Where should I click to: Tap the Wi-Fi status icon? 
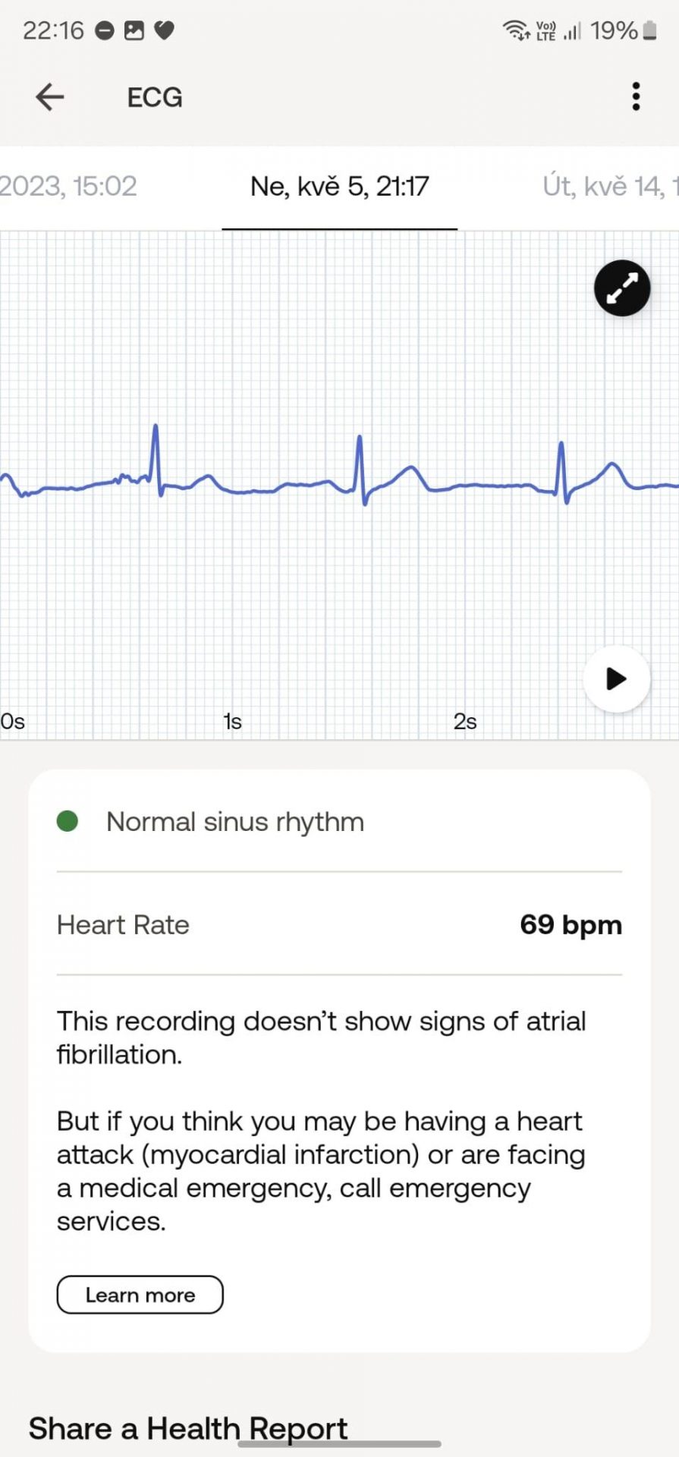(516, 30)
